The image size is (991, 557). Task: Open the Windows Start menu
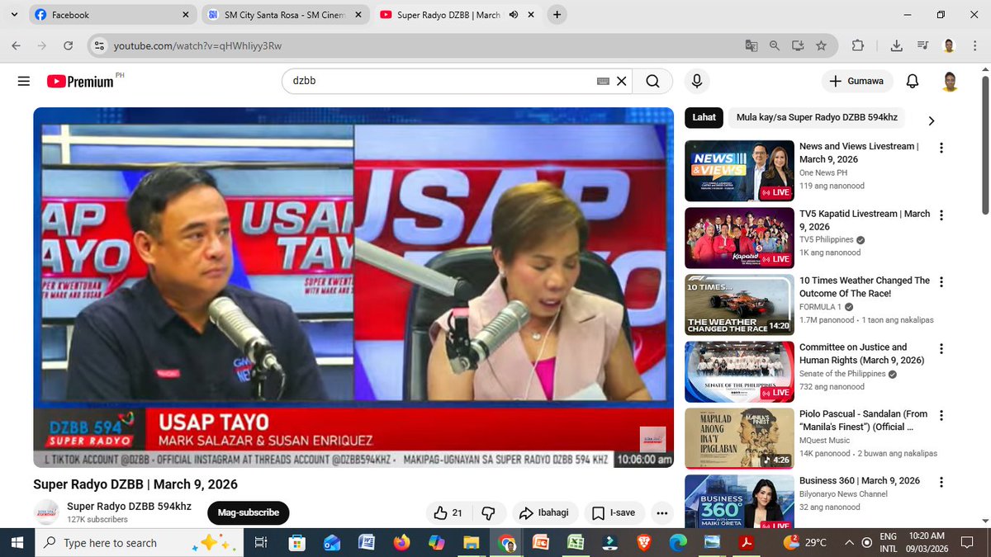(x=18, y=542)
